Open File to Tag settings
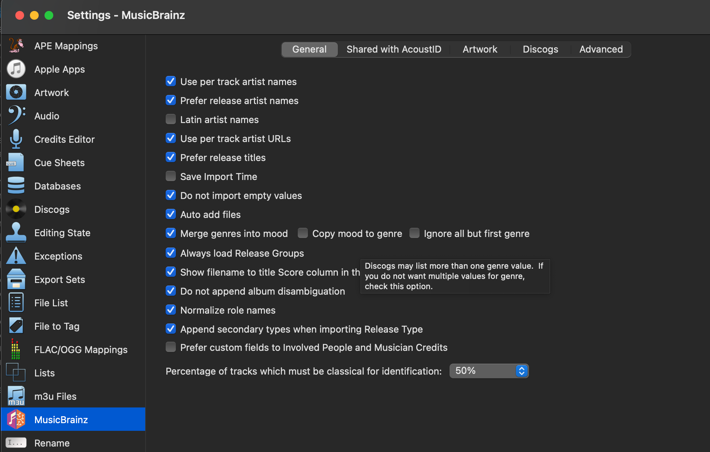This screenshot has height=452, width=710. click(x=57, y=326)
